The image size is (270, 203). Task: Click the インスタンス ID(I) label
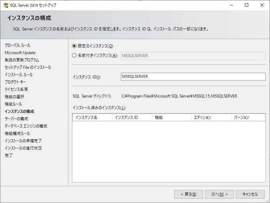(x=87, y=77)
